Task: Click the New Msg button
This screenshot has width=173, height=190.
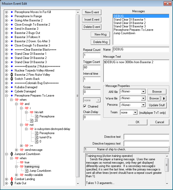Action: [100, 34]
